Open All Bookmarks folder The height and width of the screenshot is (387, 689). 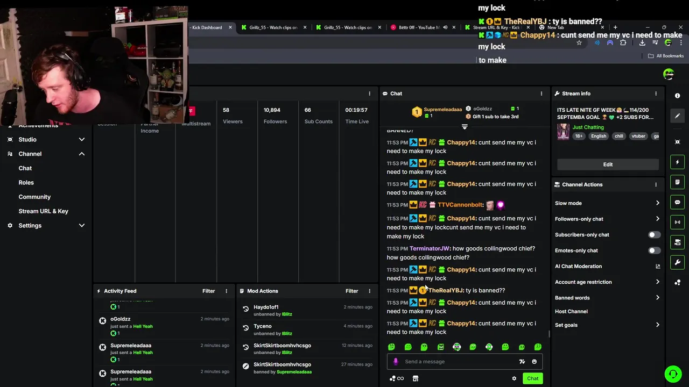click(666, 56)
